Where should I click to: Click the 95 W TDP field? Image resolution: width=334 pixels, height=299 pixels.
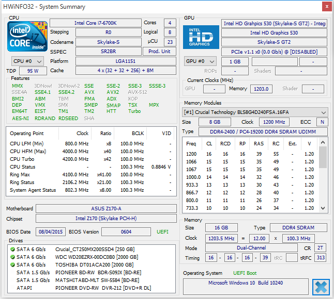pyautogui.click(x=33, y=71)
